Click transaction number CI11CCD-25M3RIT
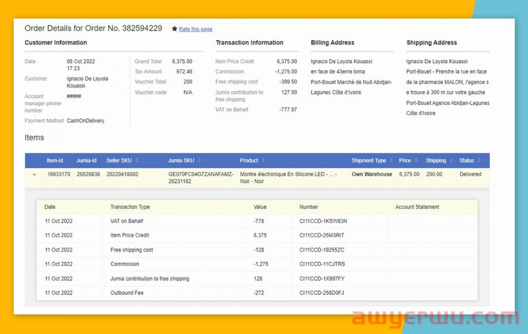 322,235
